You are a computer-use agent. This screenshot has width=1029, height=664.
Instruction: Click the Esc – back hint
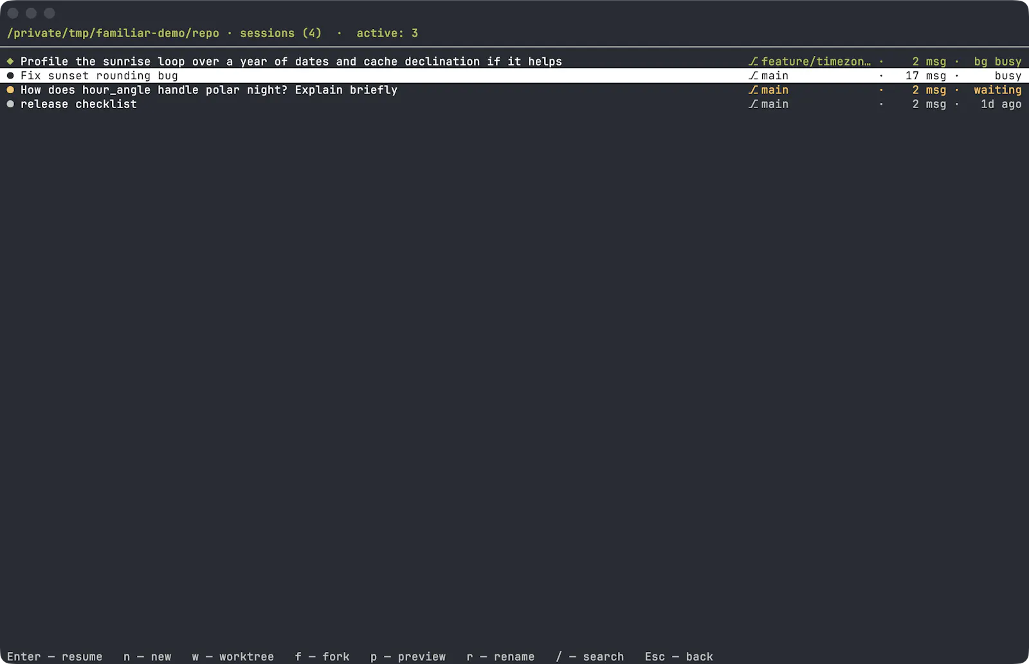679,656
